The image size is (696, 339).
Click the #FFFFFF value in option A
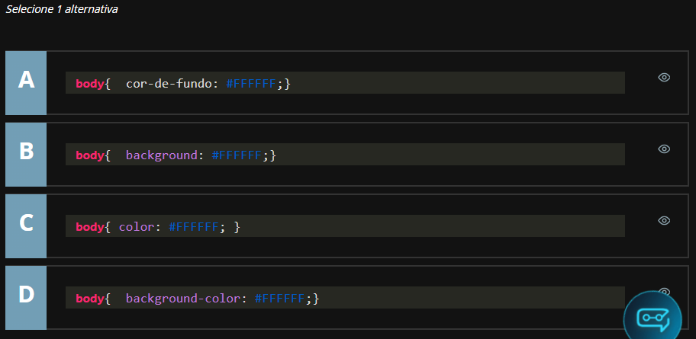tap(250, 83)
